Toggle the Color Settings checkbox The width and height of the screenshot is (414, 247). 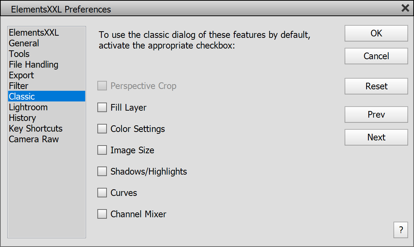(102, 129)
